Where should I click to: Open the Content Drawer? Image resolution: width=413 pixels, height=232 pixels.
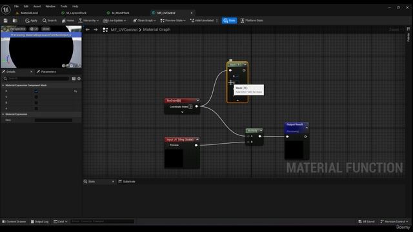click(14, 222)
